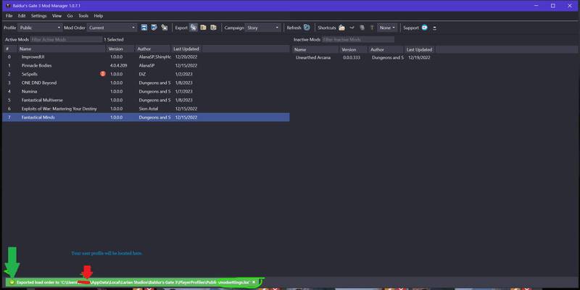
Task: Click the 12/20/2022 date cell
Action: pyautogui.click(x=186, y=57)
